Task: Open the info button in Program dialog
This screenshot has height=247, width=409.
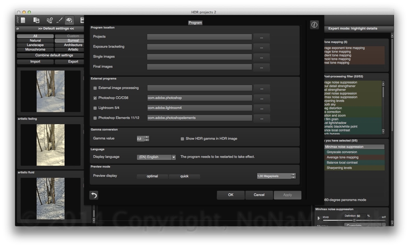Action: tap(314, 25)
